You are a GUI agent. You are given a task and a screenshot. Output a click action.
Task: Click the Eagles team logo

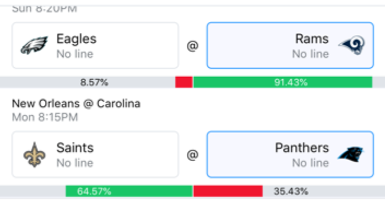coord(34,45)
